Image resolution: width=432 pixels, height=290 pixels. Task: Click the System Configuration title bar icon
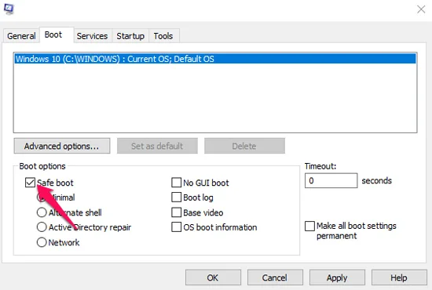coord(9,9)
